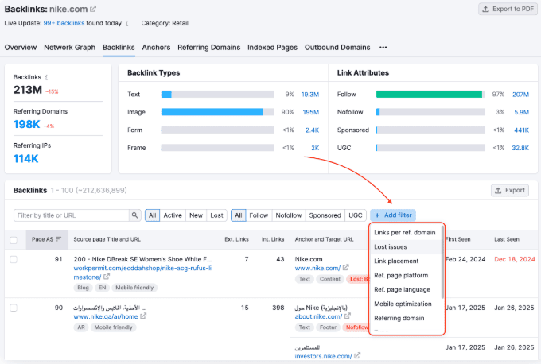Focus the Filter by title or URL field
This screenshot has width=541, height=364.
coord(72,215)
